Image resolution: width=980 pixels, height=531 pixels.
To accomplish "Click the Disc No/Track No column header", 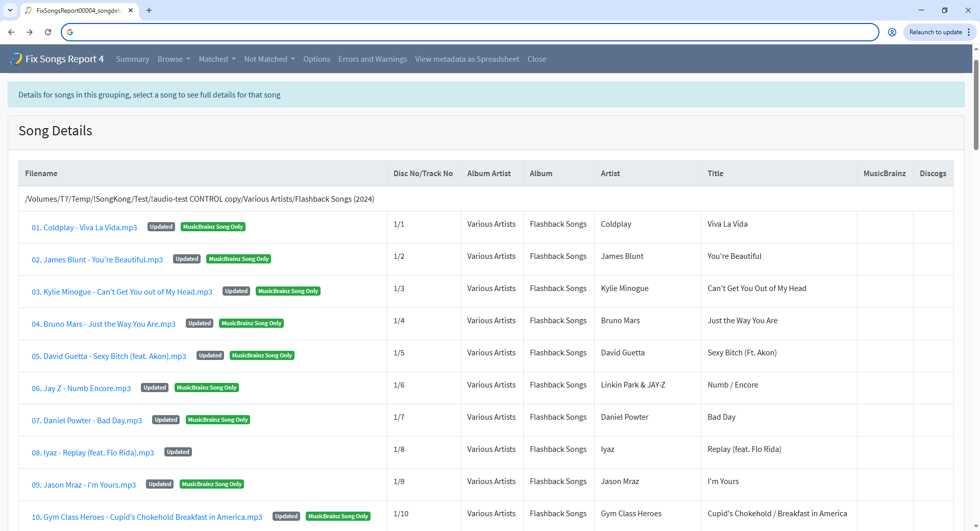I will coord(423,174).
